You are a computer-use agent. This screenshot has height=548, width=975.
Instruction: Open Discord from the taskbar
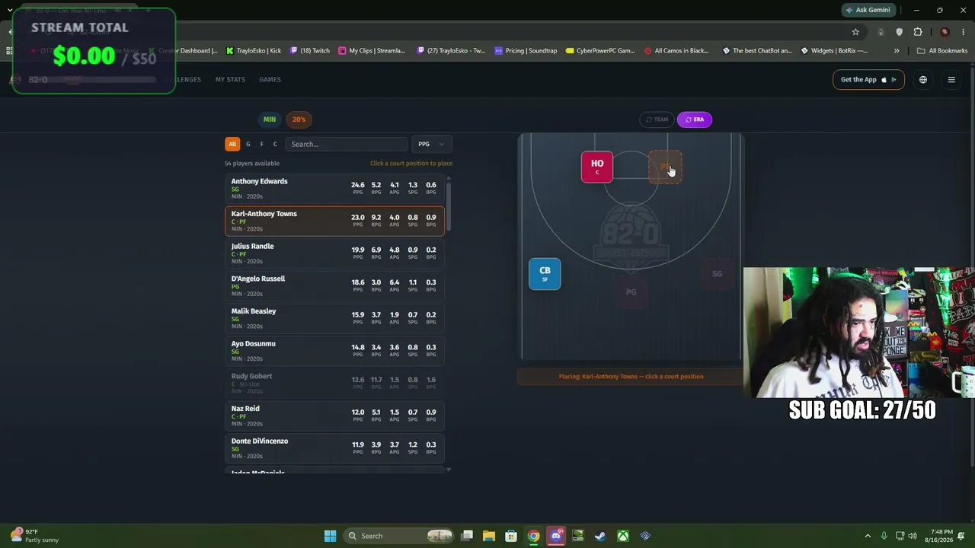[556, 536]
